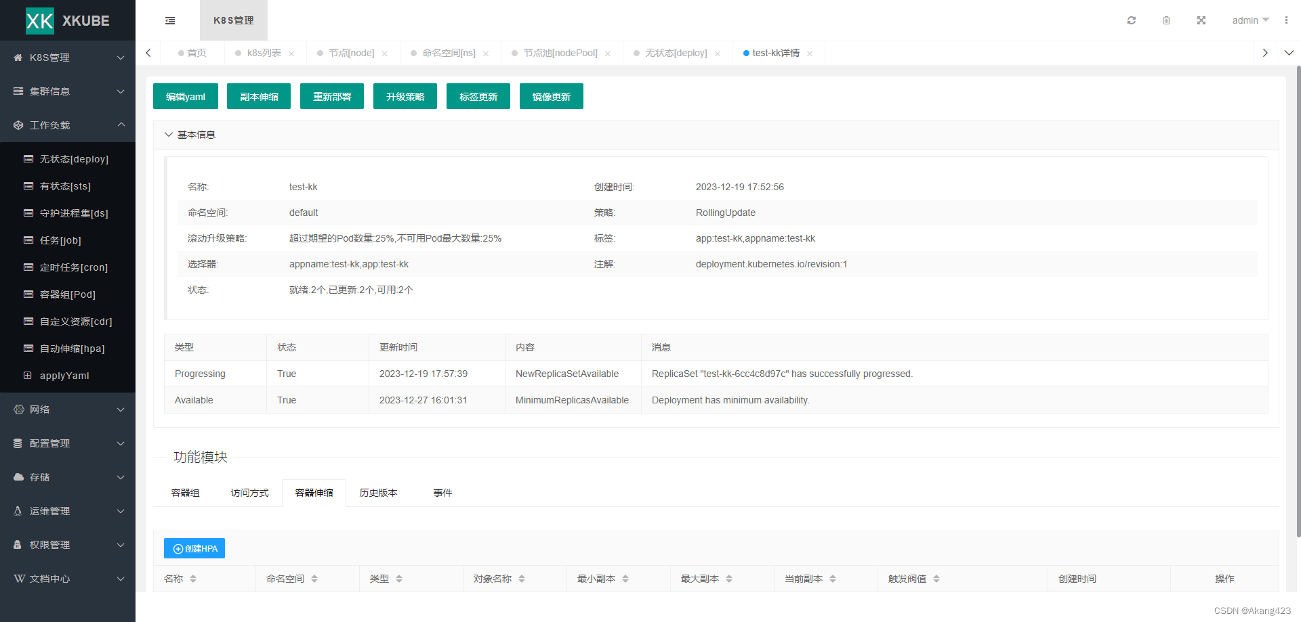
Task: Switch to the 节点[node] tab
Action: [352, 53]
